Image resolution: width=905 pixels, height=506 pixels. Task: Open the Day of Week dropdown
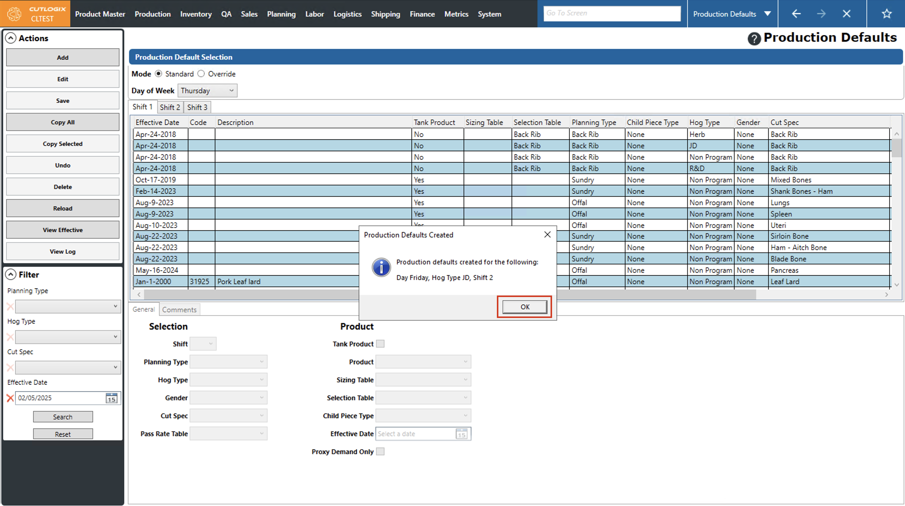point(207,90)
